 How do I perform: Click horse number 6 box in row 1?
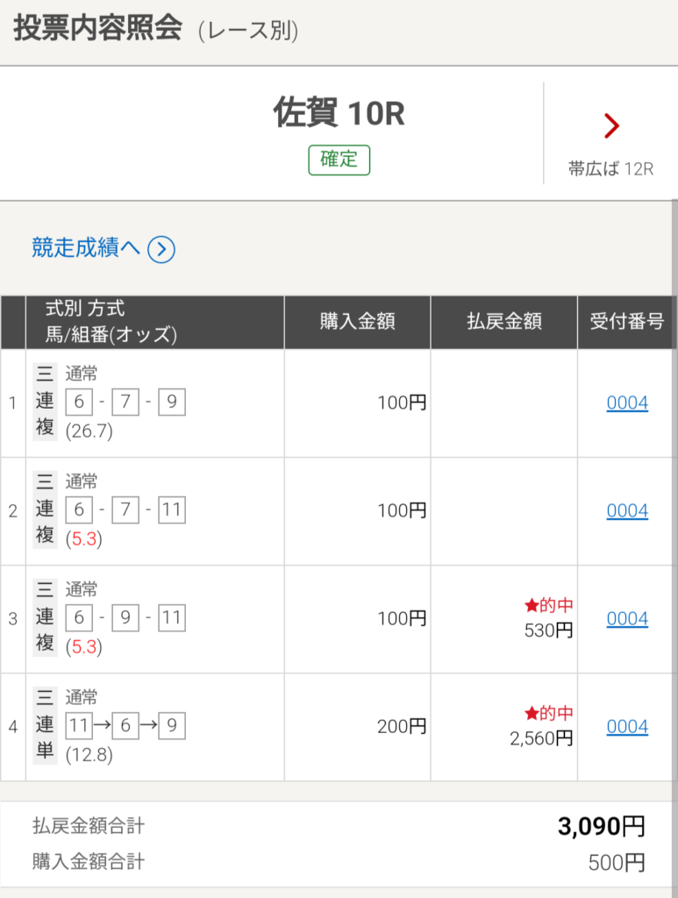[x=79, y=402]
